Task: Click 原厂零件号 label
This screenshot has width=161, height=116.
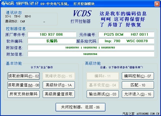Action: 16,35
